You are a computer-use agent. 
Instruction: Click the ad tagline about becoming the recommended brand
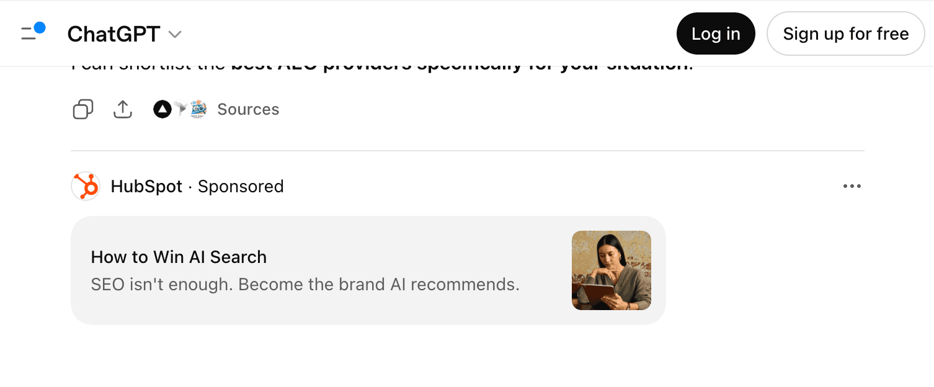(x=305, y=284)
